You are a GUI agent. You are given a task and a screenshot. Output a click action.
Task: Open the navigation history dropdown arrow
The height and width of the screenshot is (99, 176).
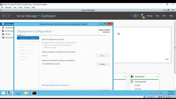[x=11, y=16]
